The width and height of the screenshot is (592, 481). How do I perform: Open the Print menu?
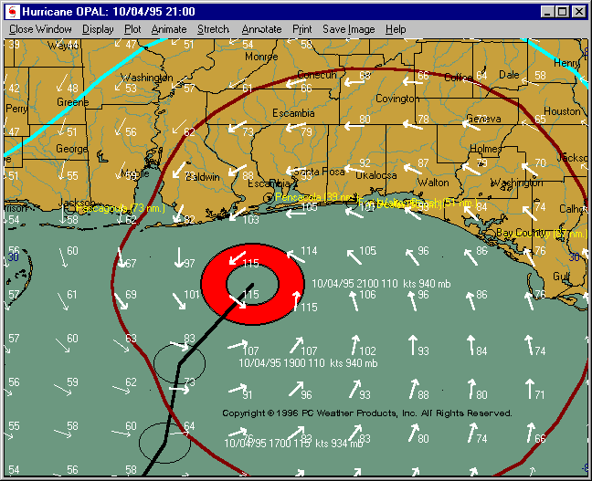click(x=302, y=29)
